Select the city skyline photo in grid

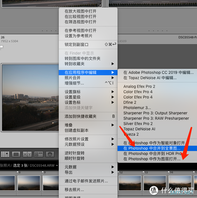(x=30, y=98)
